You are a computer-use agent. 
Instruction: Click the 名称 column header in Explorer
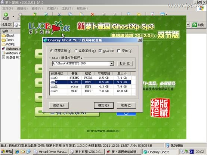(x=10, y=31)
